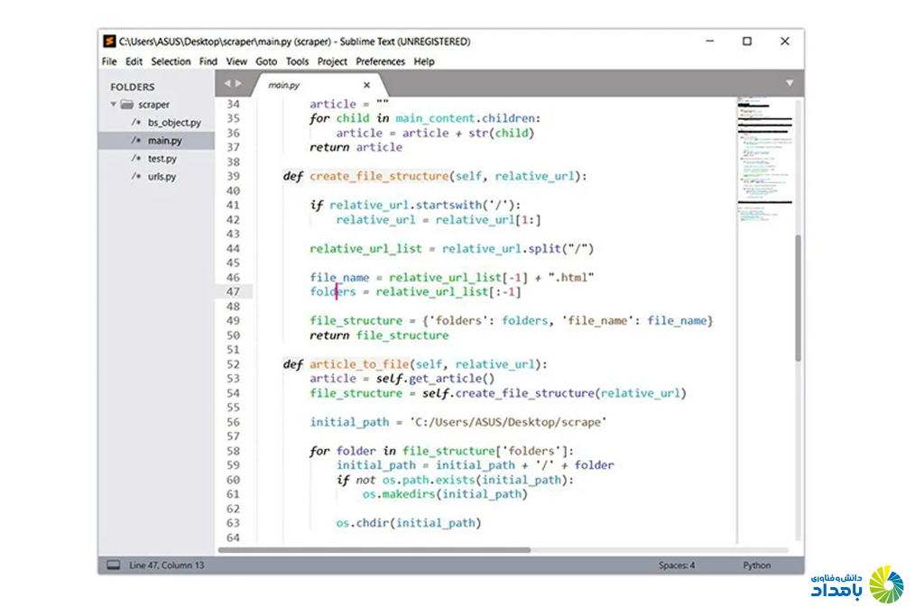Click the FOLDERS sidebar heading

pyautogui.click(x=133, y=87)
